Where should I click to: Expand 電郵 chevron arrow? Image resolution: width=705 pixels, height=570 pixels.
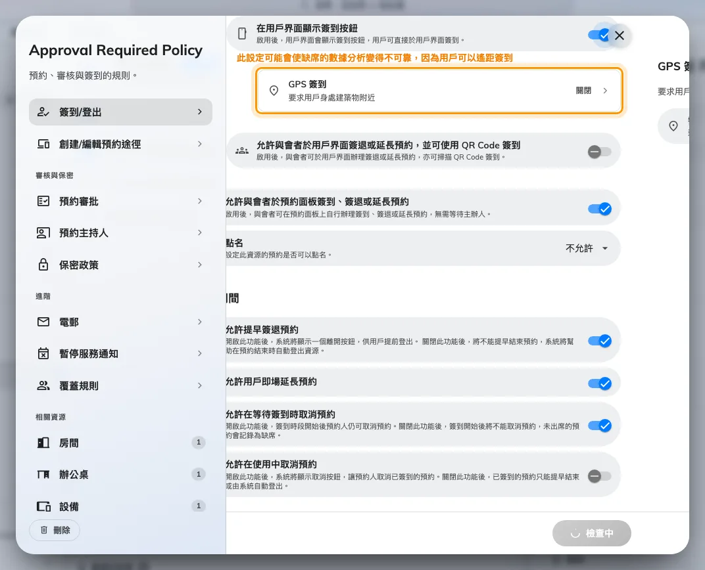click(x=200, y=322)
